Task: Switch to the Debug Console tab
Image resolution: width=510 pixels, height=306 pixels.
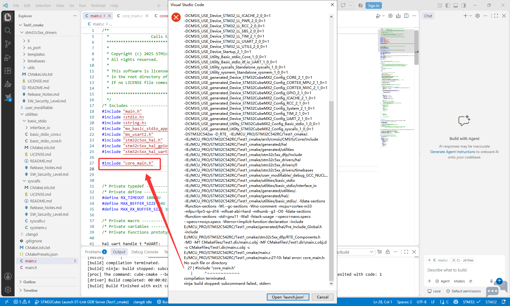Action: 145,252
